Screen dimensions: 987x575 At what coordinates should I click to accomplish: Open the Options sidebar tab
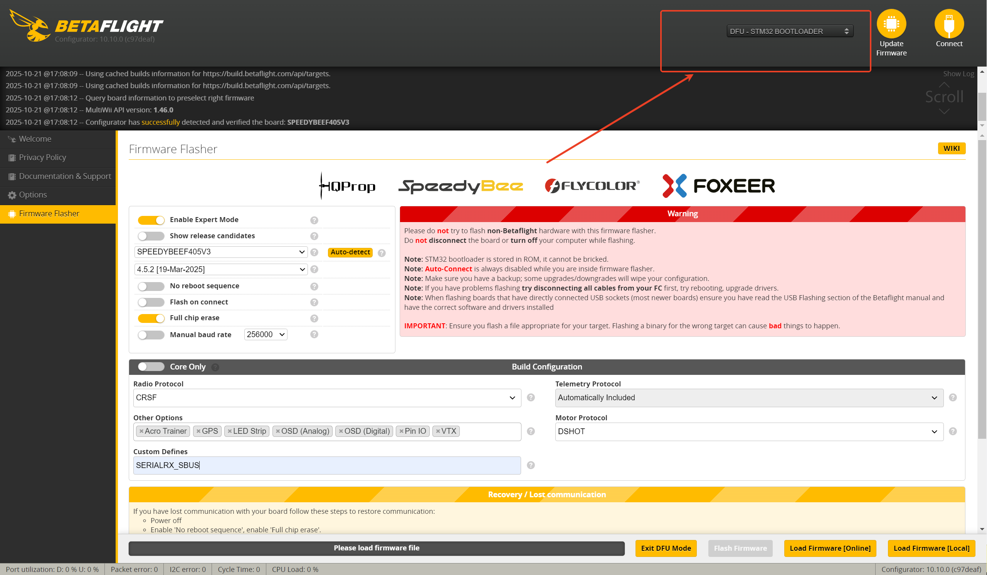tap(33, 195)
